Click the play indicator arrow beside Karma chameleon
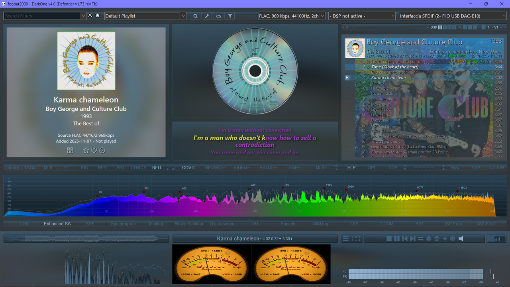This screenshot has width=510, height=287. pyautogui.click(x=347, y=78)
